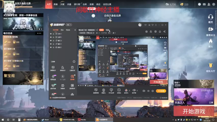Image resolution: width=217 pixels, height=122 pixels.
Task: Toggle the lock on the 游戏 1 source
Action: tap(53, 47)
